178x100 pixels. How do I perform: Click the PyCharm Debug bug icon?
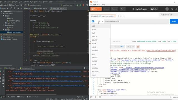tap(80, 5)
